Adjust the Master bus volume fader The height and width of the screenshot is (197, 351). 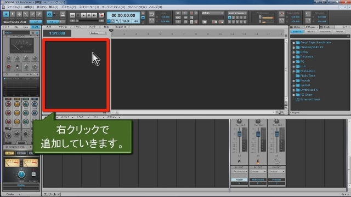click(239, 134)
